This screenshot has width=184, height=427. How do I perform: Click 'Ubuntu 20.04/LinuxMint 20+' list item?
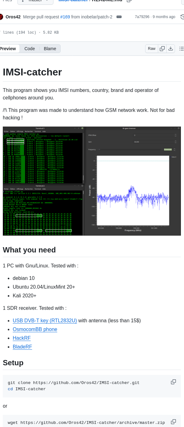[44, 287]
